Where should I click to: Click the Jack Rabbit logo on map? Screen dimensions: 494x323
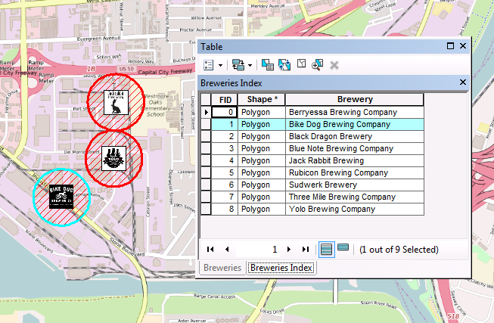[116, 102]
